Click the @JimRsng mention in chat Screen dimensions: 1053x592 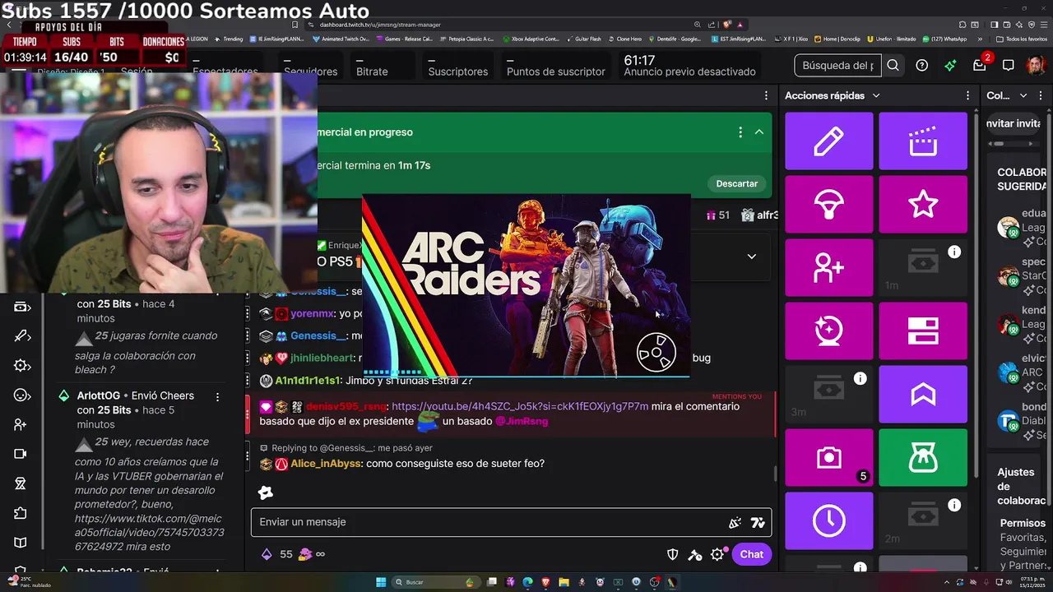coord(522,421)
